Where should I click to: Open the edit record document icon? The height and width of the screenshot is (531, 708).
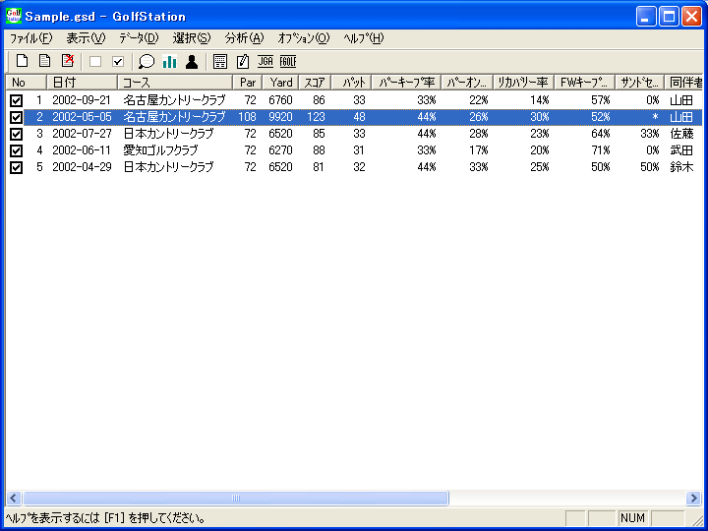pos(44,61)
